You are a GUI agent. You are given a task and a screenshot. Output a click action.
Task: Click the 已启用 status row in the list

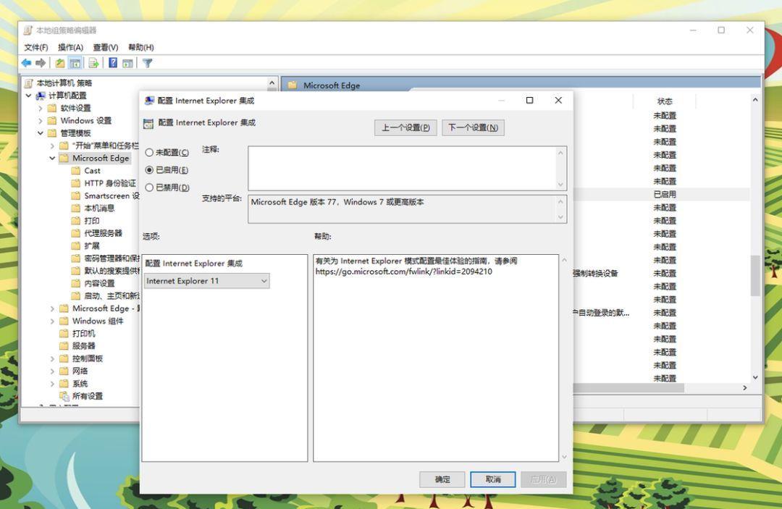click(664, 195)
